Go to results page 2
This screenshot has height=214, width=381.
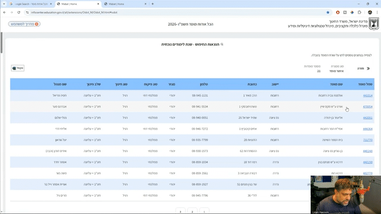pyautogui.click(x=192, y=211)
